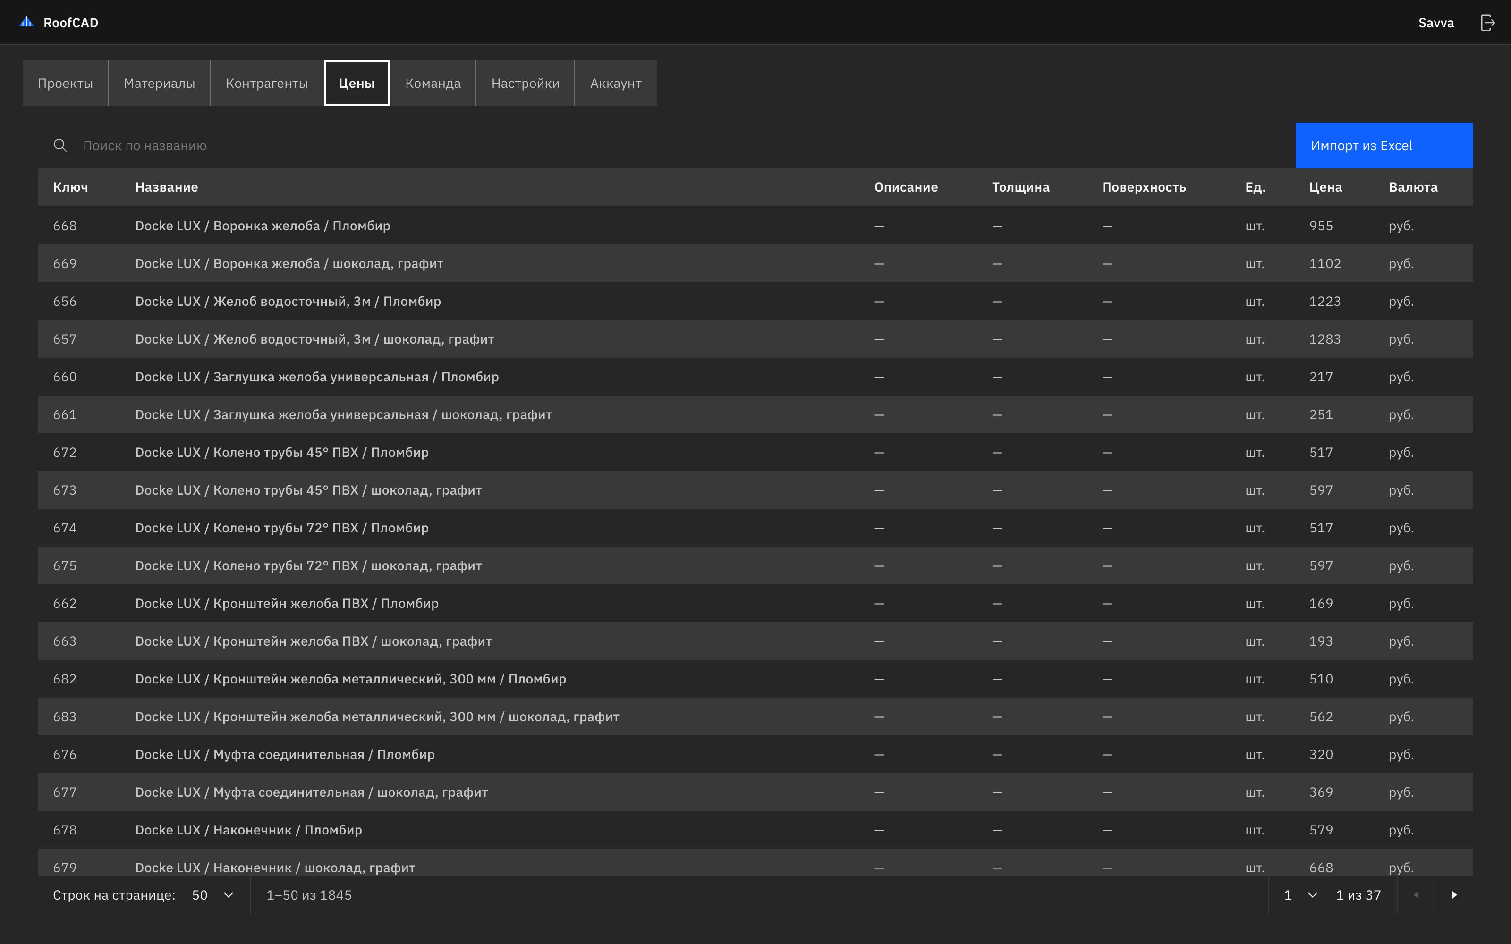Viewport: 1511px width, 944px height.
Task: Select row Docke LUX / Наконечник / Пломбир
Action: tap(755, 830)
